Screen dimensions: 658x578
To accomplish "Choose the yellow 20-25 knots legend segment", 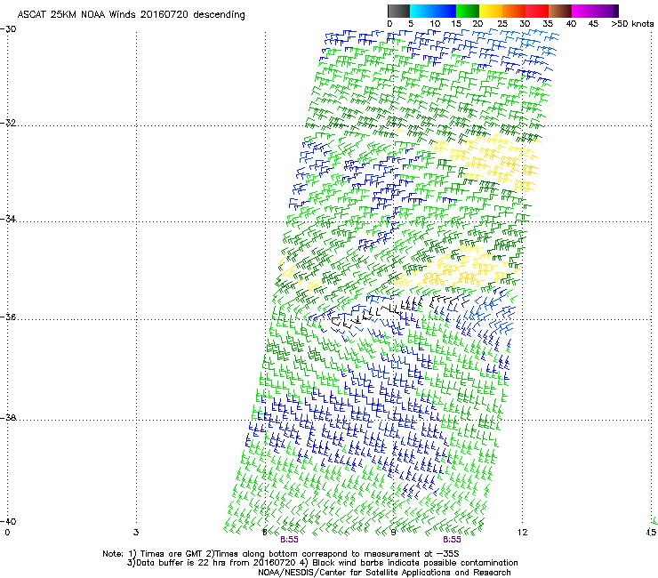I will click(491, 11).
